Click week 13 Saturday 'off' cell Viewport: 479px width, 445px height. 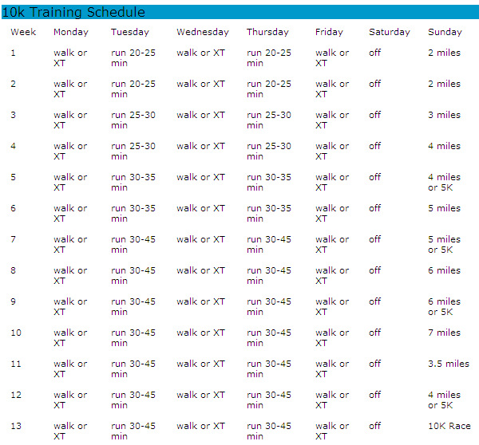(x=375, y=427)
